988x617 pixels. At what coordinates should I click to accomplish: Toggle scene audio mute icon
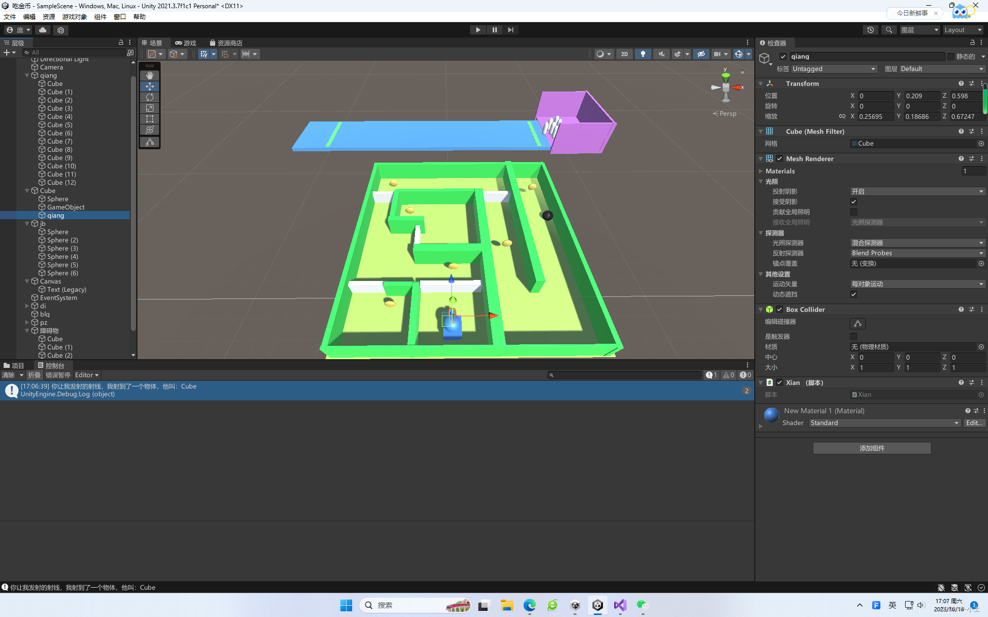point(661,54)
